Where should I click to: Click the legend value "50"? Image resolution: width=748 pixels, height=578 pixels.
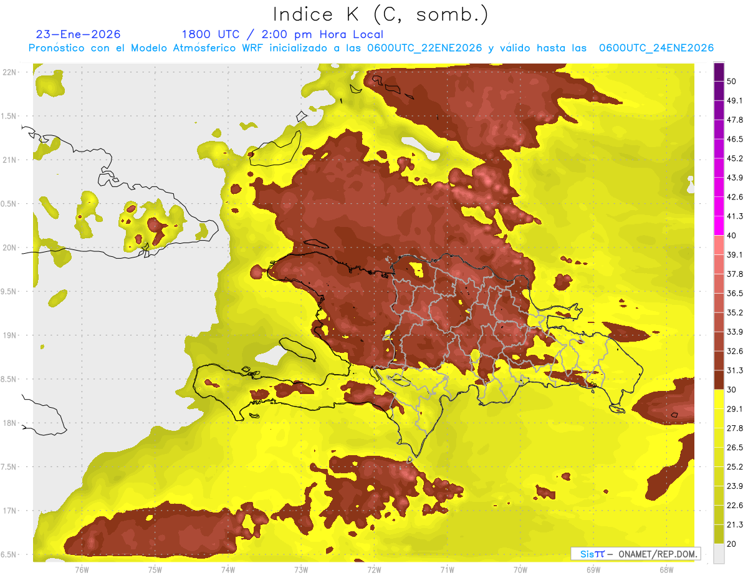click(x=732, y=81)
